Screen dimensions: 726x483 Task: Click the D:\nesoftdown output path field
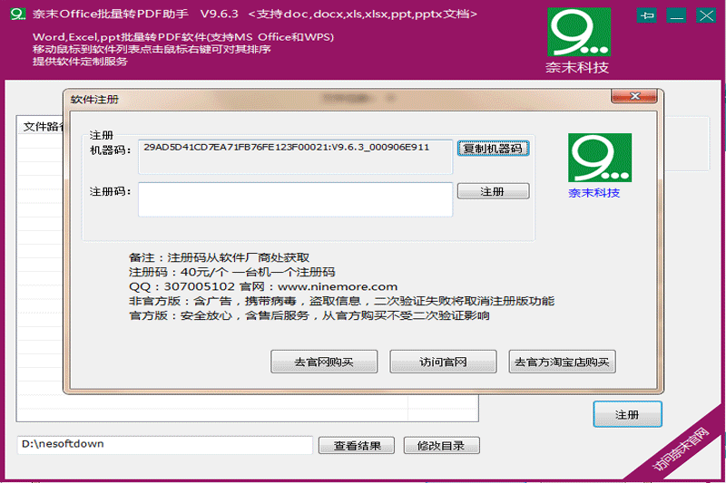[x=164, y=445]
